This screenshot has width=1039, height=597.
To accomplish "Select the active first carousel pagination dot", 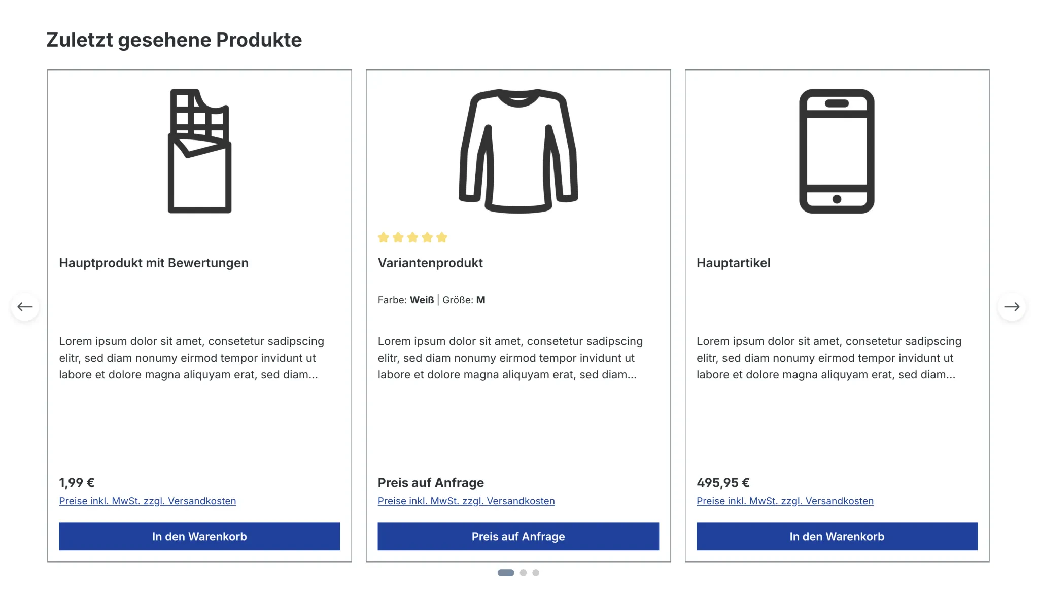I will 506,573.
